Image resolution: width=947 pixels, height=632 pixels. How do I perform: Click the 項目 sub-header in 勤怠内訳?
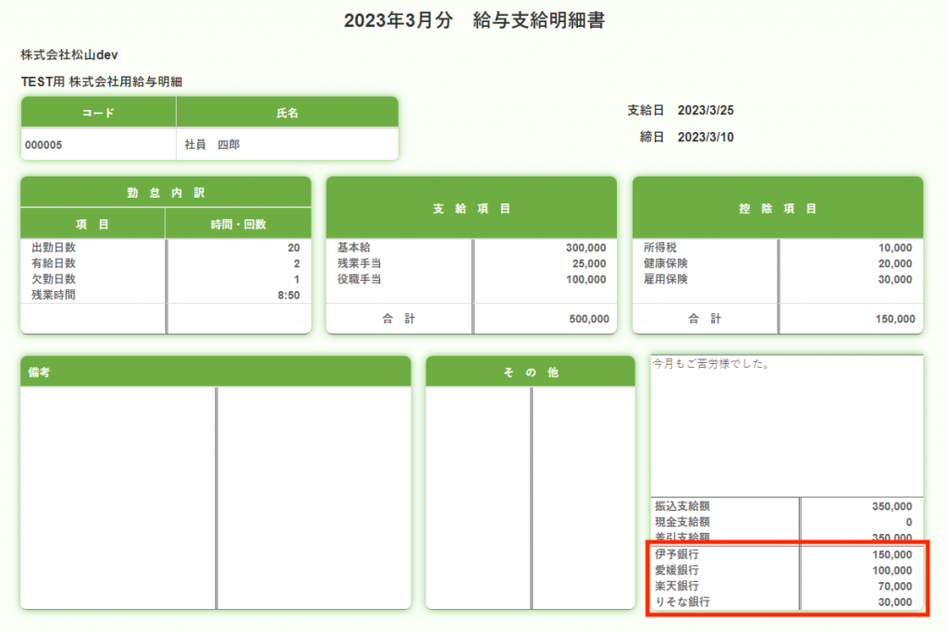(92, 225)
